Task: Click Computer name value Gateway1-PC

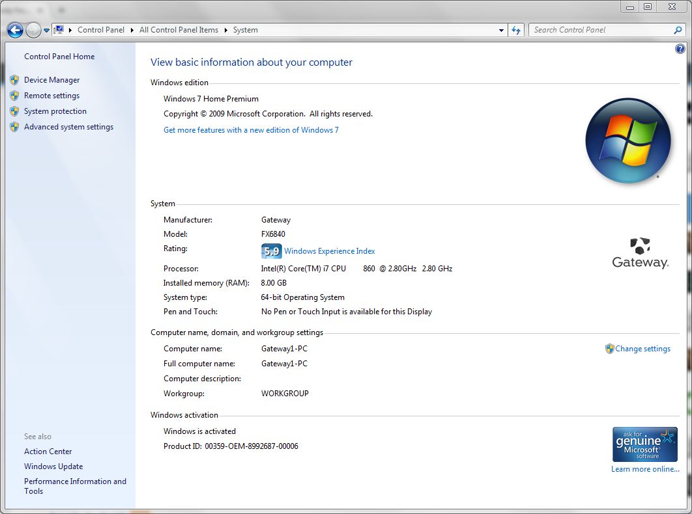Action: [284, 349]
